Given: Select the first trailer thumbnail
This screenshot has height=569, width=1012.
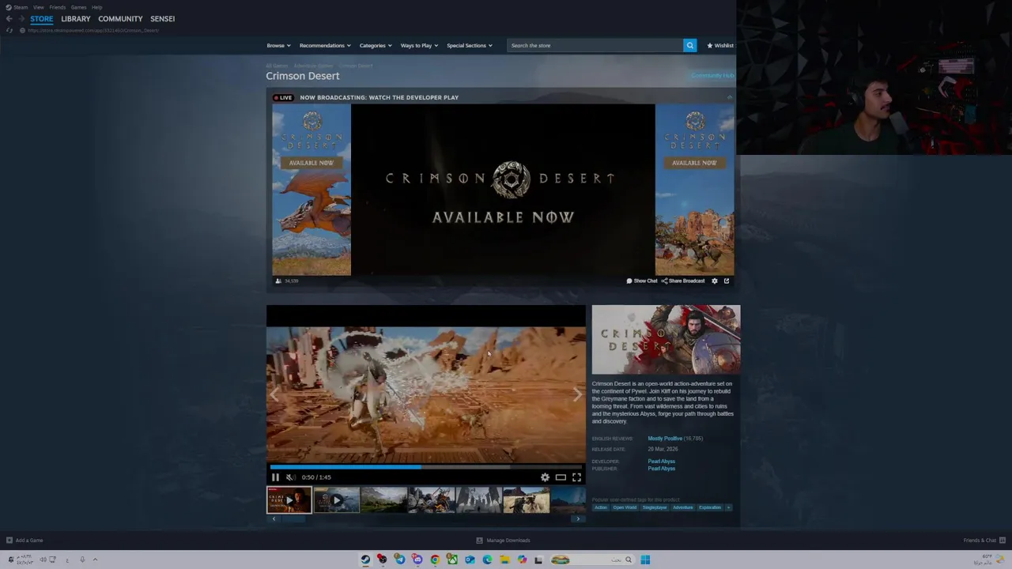Looking at the screenshot, I should click(289, 500).
